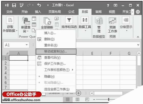Click the 新建查询 icon
The height and width of the screenshot is (104, 143).
[26, 21]
